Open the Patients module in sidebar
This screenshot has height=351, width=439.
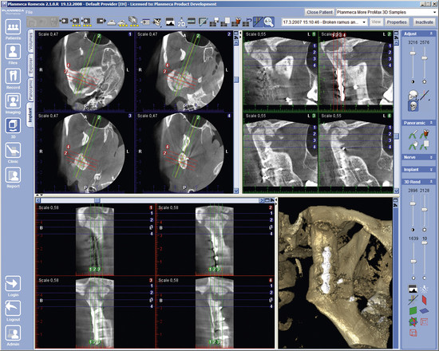point(13,27)
